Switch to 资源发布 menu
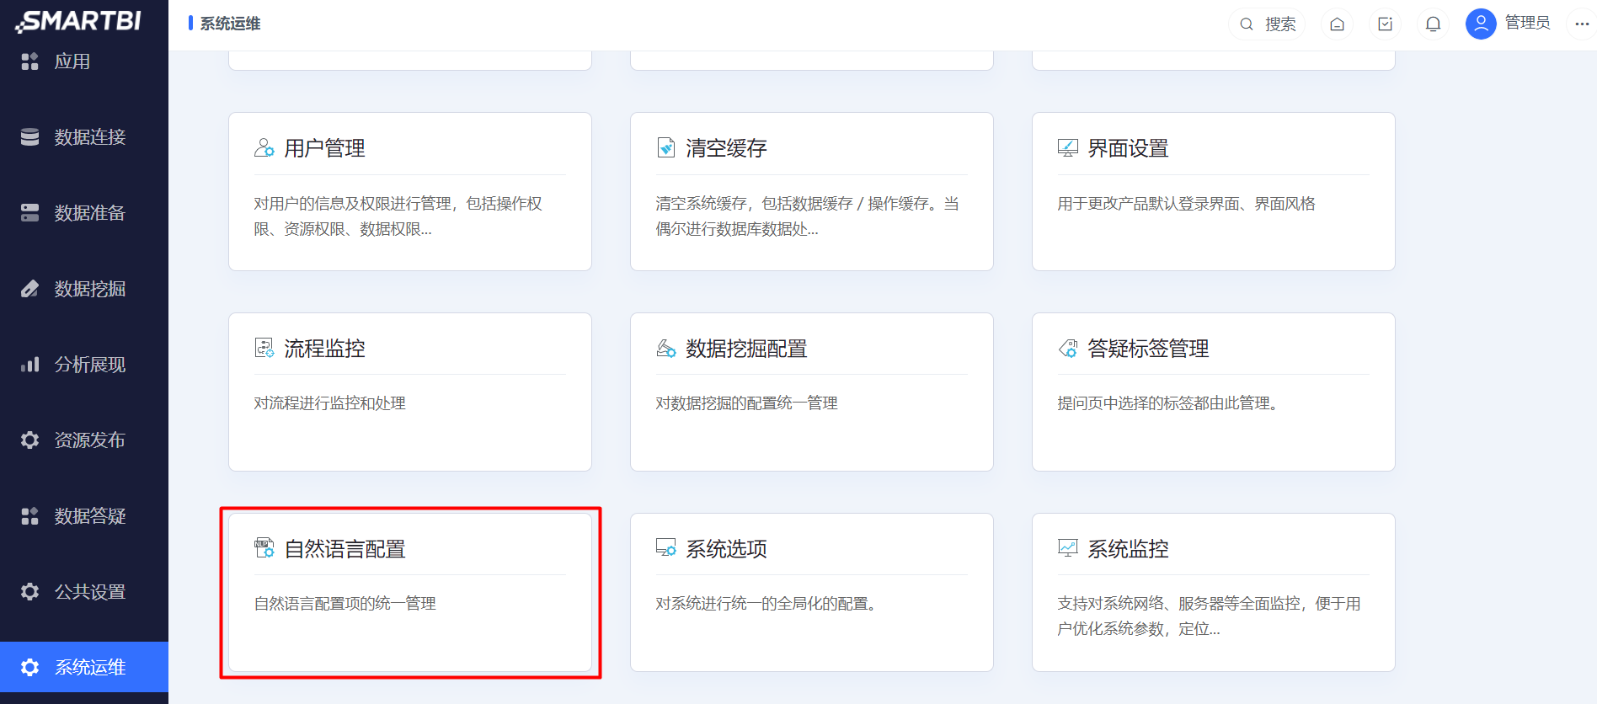 pos(90,440)
